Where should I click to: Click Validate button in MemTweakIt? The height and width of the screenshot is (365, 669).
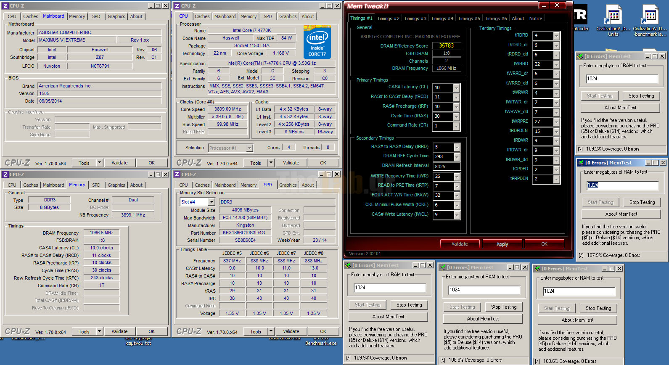tap(460, 244)
